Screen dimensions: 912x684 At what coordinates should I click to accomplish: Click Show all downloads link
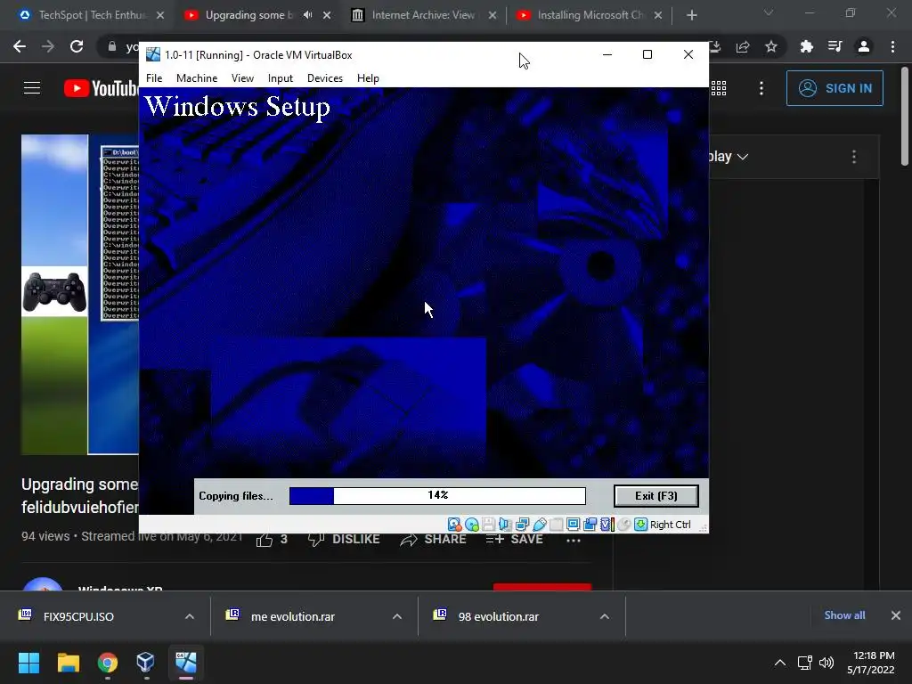(844, 615)
